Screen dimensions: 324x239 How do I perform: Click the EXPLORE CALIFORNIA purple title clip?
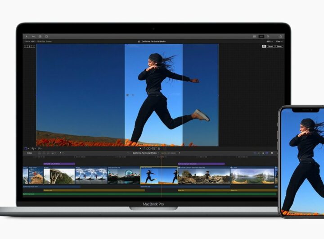pyautogui.click(x=58, y=164)
